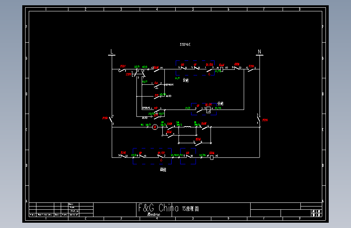Select the L bus terminal bar
The height and width of the screenshot is (228, 351).
coord(112,55)
